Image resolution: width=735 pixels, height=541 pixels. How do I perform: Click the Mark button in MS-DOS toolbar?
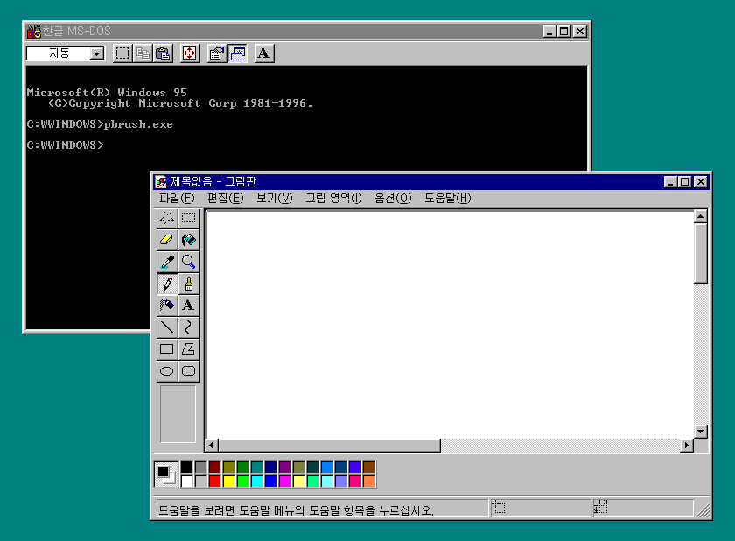(122, 53)
